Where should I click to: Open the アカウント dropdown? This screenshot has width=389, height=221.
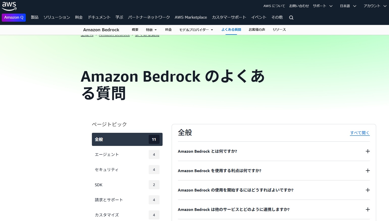coord(375,6)
